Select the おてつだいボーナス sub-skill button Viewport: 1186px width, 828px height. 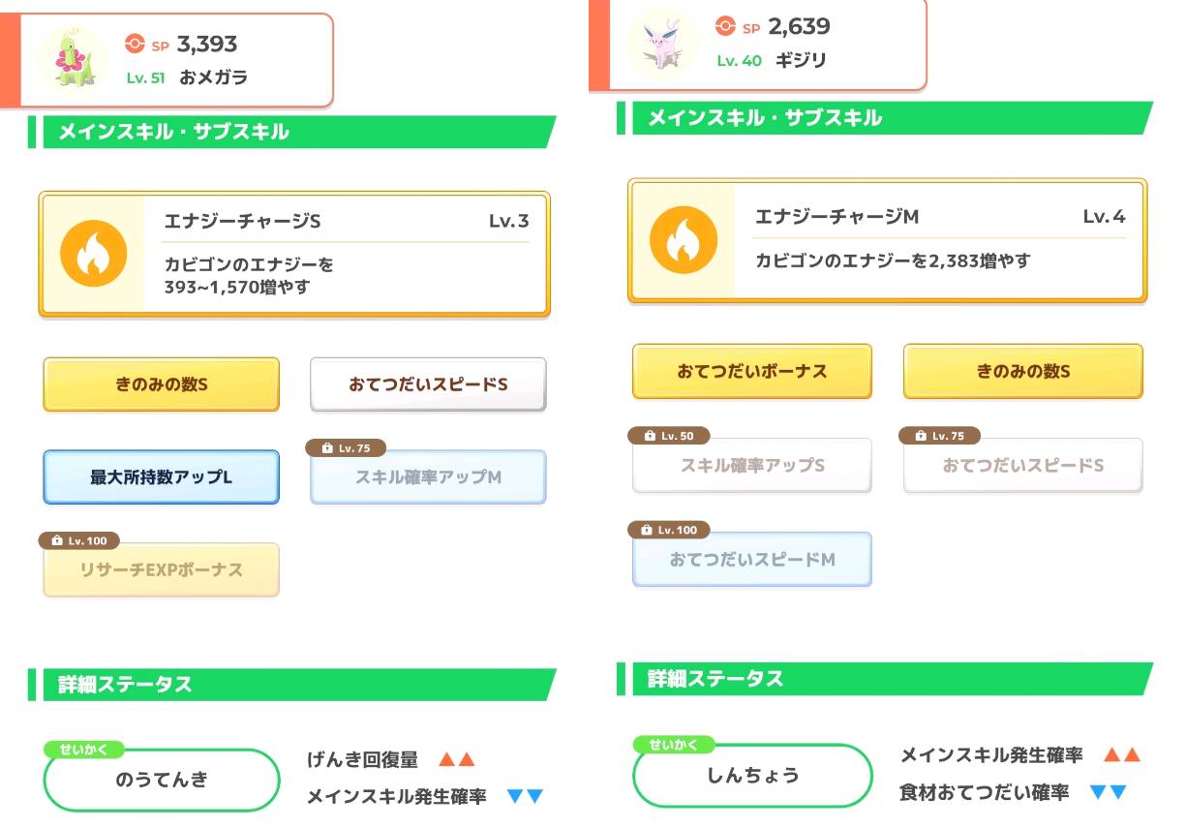(x=751, y=371)
